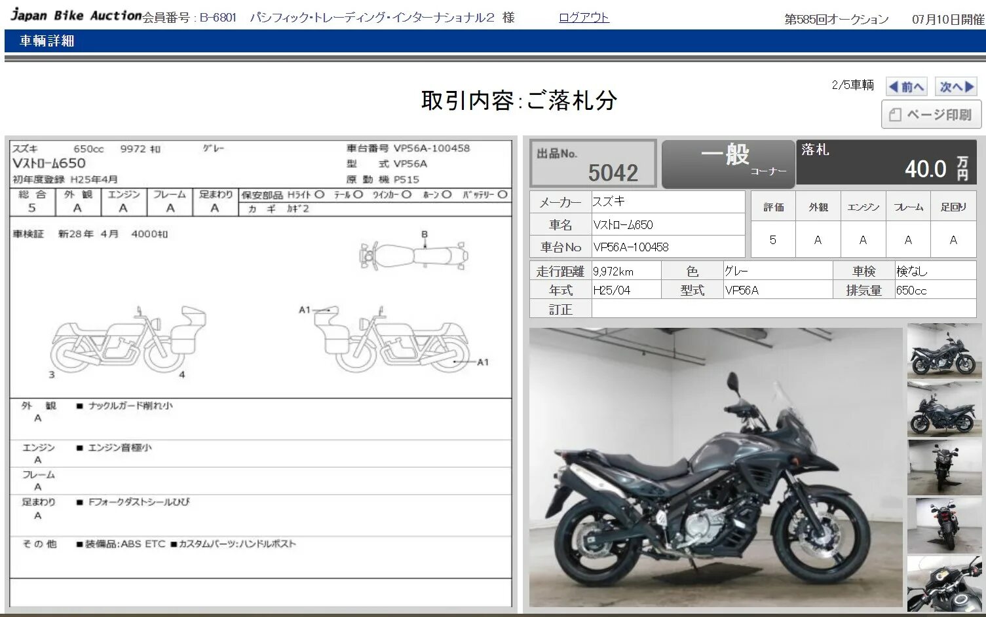Click the カスタムパーツ:ハンドルポスト note

click(233, 544)
